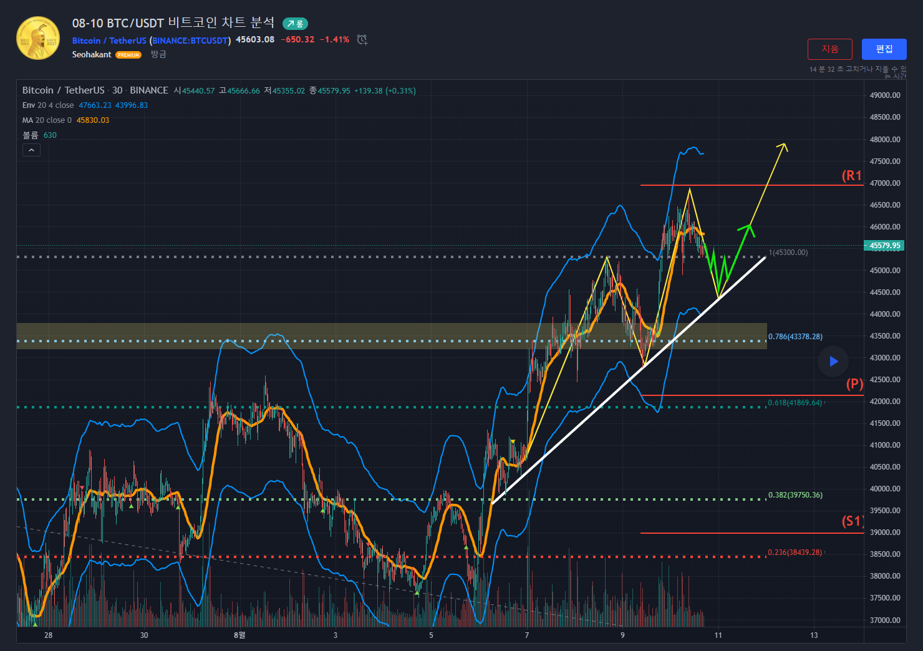Click the red 지움 delete button

829,49
